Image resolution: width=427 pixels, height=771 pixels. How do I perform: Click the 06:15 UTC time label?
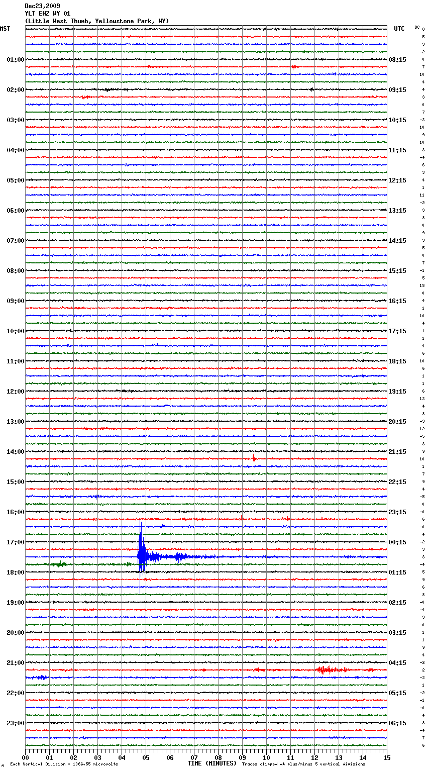(397, 723)
